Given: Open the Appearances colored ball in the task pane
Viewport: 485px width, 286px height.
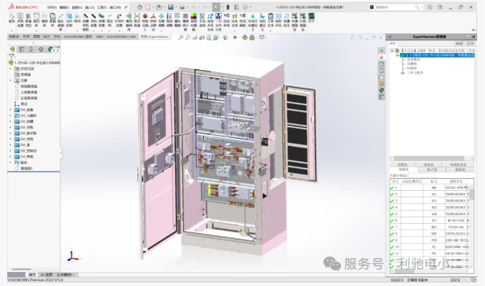Looking at the screenshot, I should pyautogui.click(x=382, y=90).
